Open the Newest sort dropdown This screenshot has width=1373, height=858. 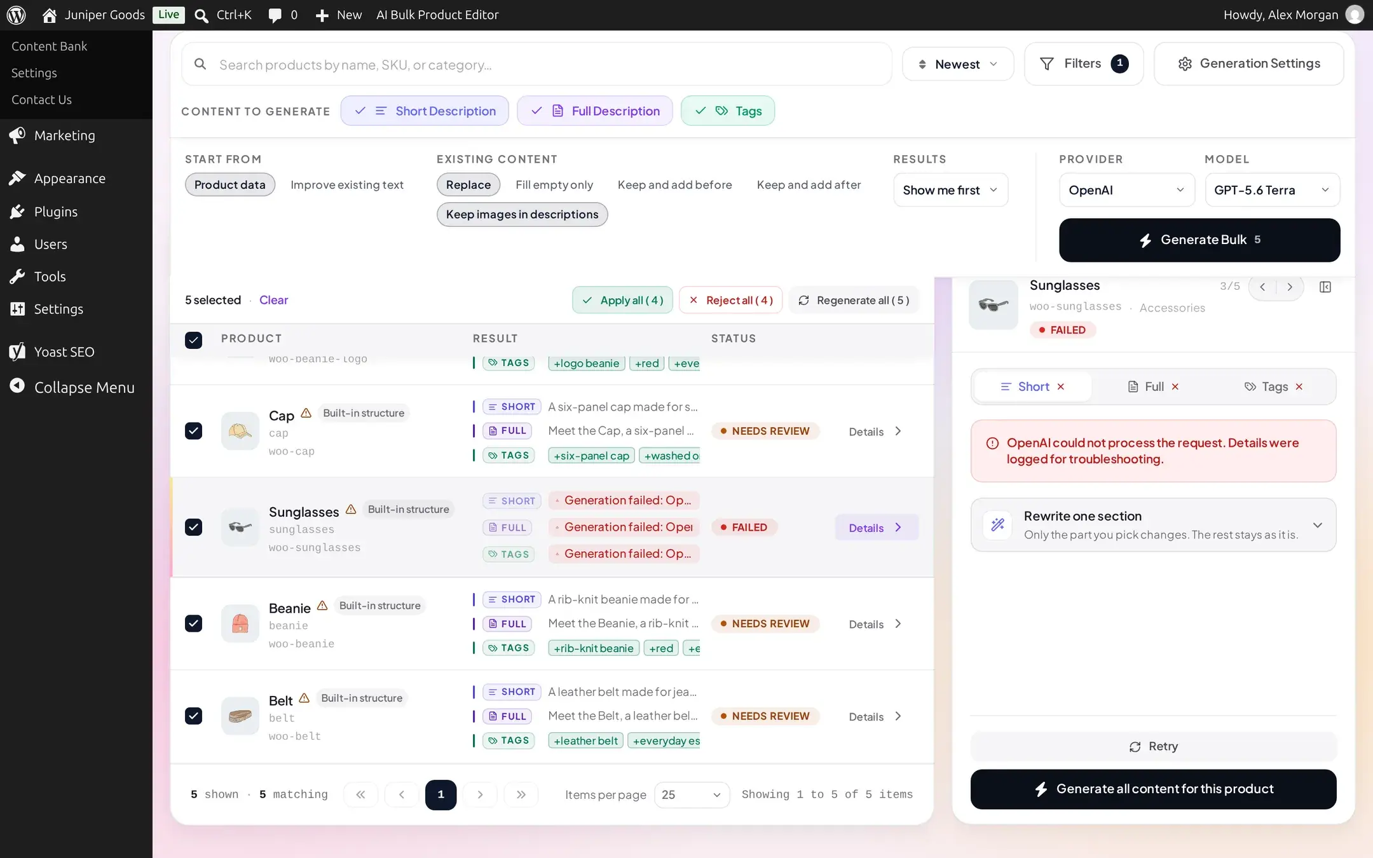pyautogui.click(x=958, y=64)
